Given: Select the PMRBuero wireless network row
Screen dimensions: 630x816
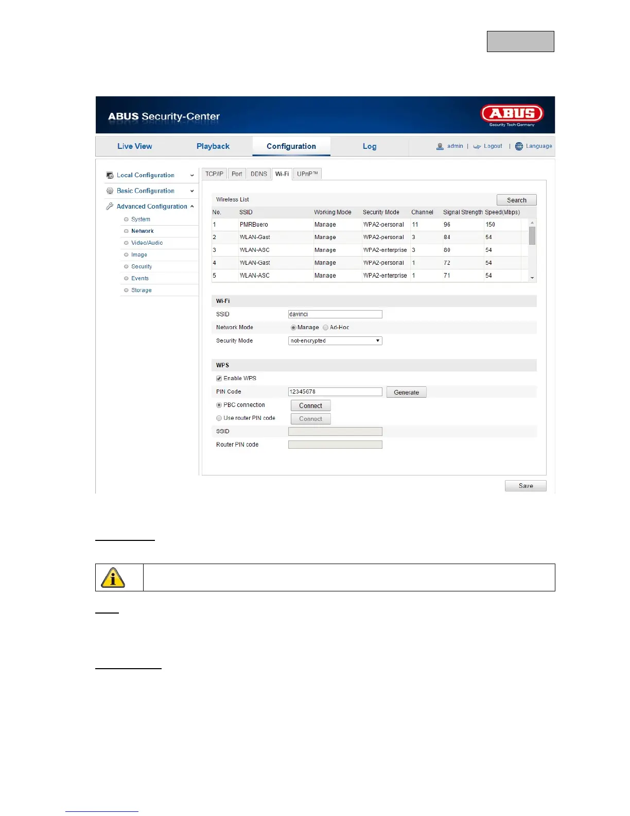Looking at the screenshot, I should (x=370, y=225).
